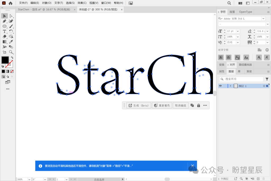Select the Curvature tool

pos(11,21)
